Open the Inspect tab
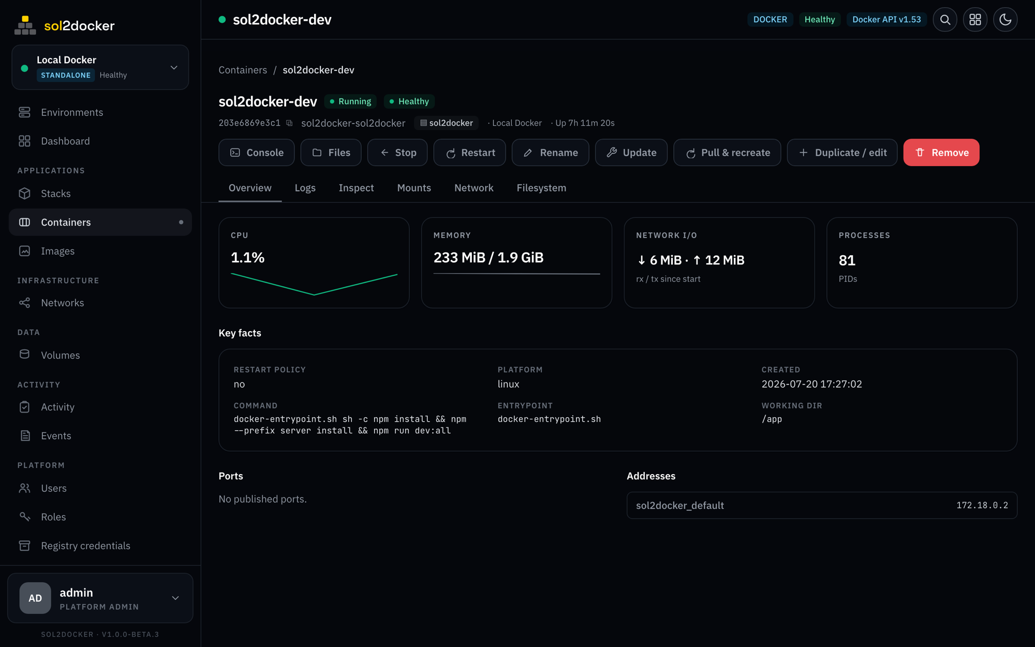The image size is (1035, 647). click(x=356, y=188)
